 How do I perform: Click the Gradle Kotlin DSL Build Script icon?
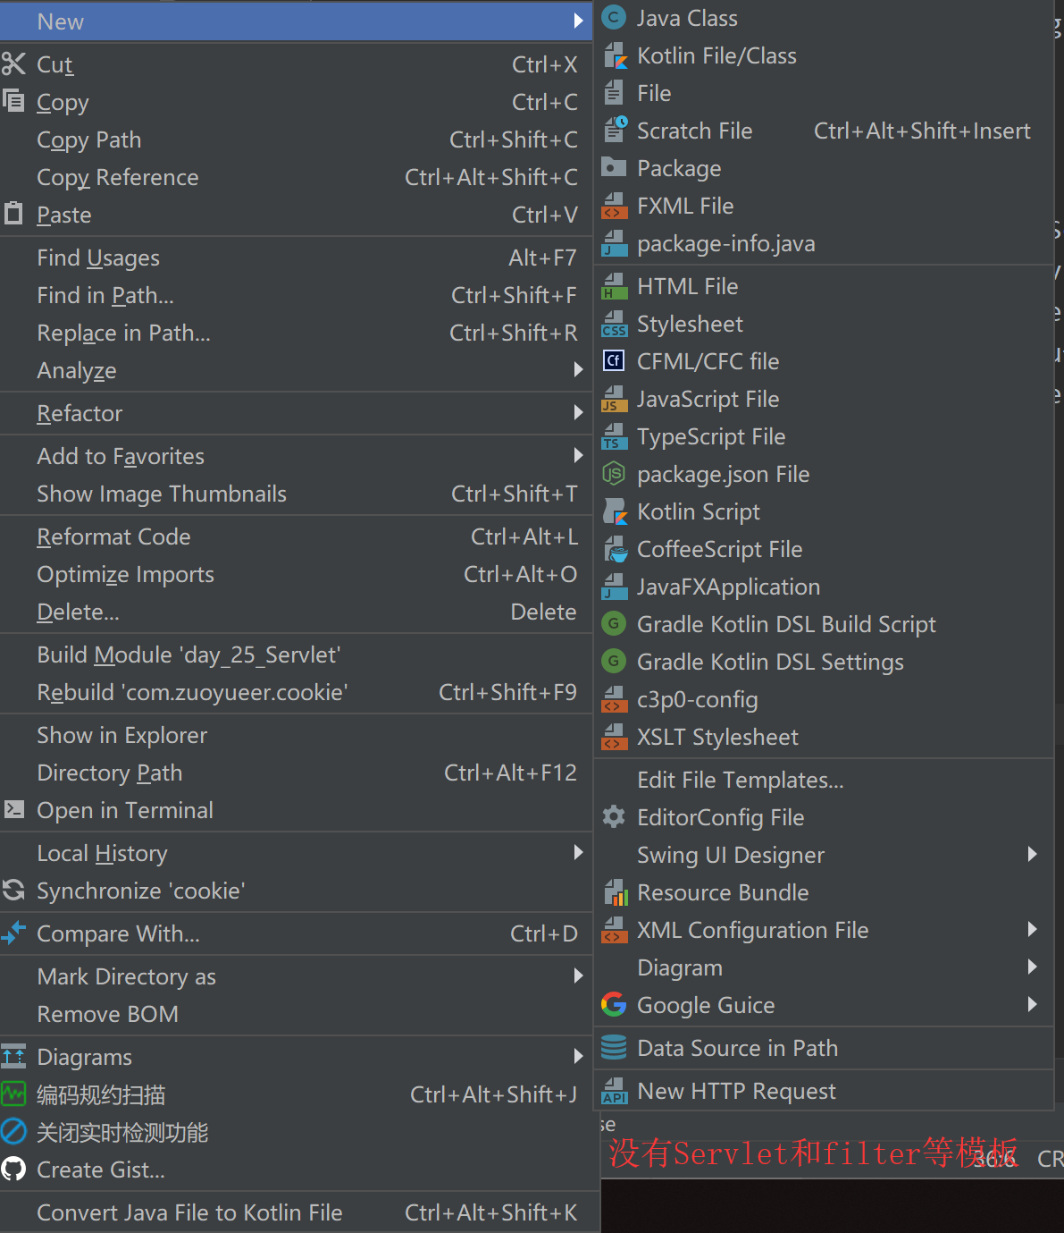click(614, 624)
